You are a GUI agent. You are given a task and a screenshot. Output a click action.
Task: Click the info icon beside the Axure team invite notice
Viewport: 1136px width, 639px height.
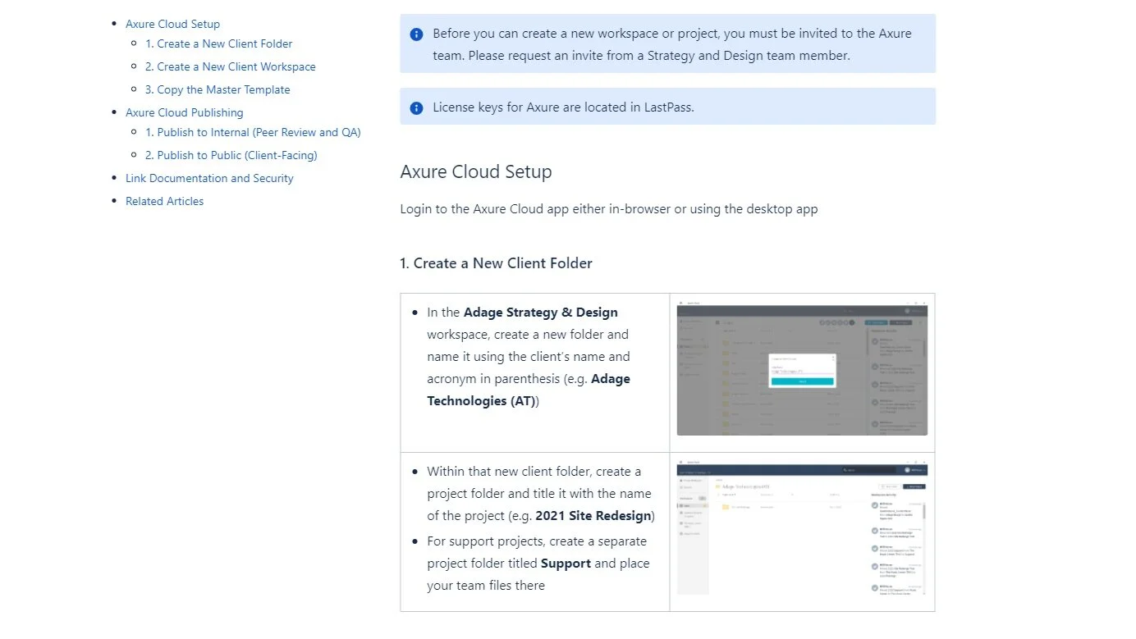coord(416,34)
